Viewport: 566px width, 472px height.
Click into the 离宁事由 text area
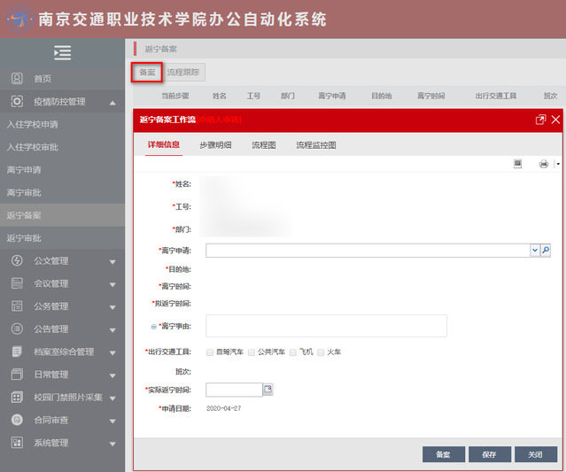326,326
